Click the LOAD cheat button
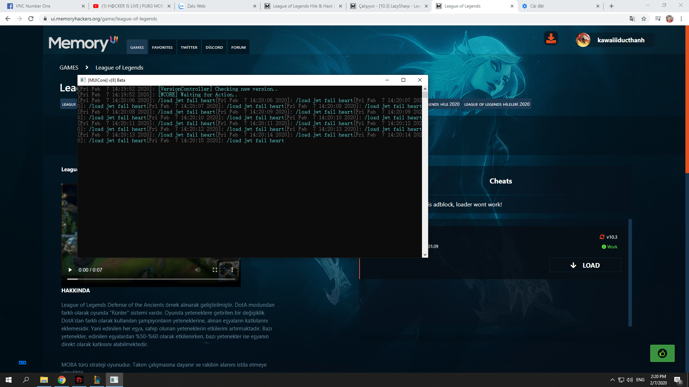Viewport: 689px width, 387px height. (x=585, y=265)
